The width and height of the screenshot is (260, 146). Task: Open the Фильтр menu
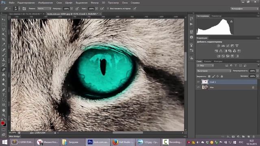[95, 3]
